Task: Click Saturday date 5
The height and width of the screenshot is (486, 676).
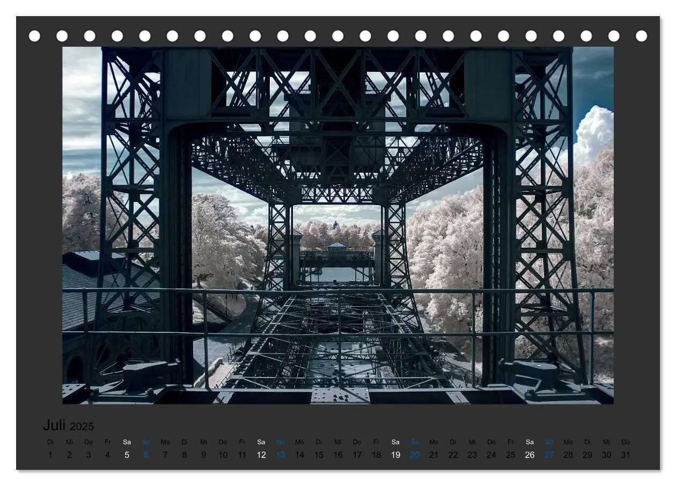Action: [x=127, y=455]
